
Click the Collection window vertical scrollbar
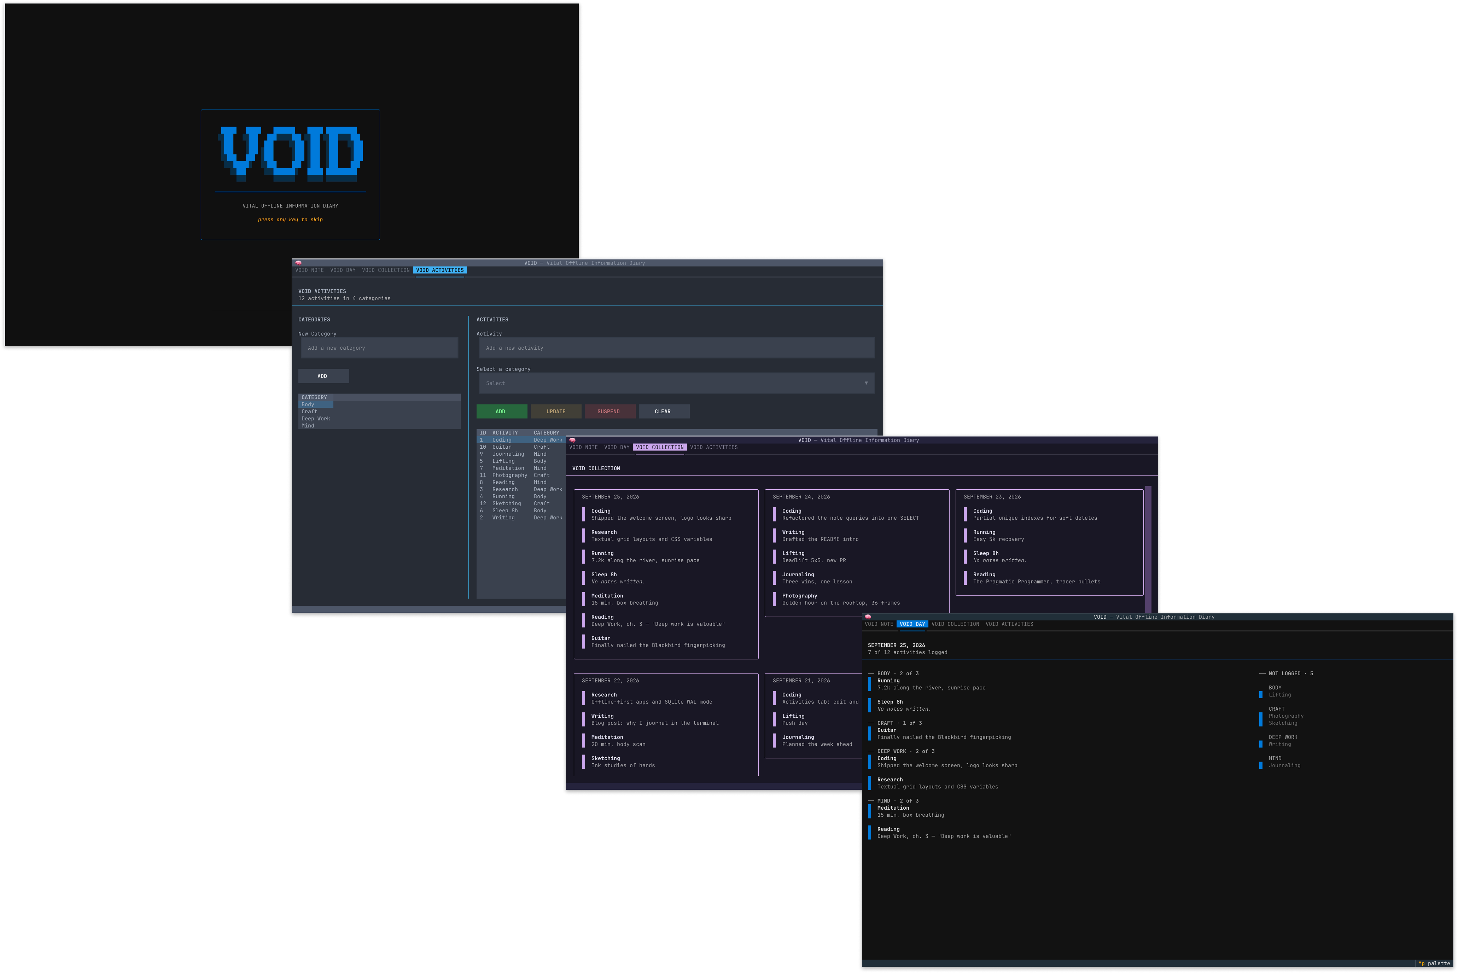point(1148,549)
